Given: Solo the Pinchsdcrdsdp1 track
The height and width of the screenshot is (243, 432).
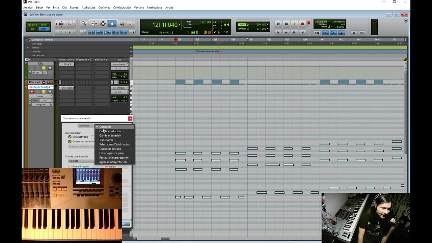Looking at the screenshot, I should tap(44, 92).
